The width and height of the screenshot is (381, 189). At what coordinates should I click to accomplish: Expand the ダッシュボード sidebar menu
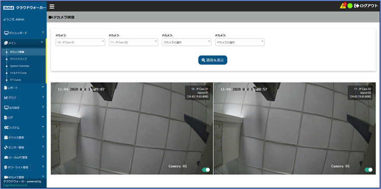click(23, 33)
